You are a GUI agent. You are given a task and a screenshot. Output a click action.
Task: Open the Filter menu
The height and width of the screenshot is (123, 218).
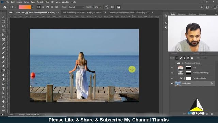(x=47, y=2)
